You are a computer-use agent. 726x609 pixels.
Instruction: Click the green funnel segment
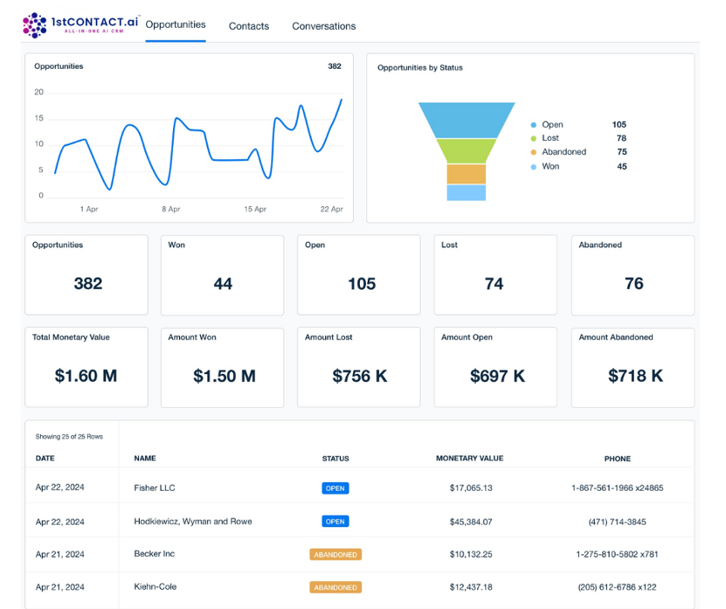point(465,151)
